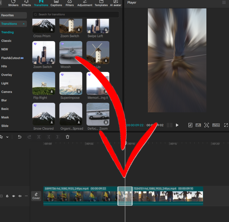Open the AI avatar tab
The height and width of the screenshot is (222, 229).
116,3
